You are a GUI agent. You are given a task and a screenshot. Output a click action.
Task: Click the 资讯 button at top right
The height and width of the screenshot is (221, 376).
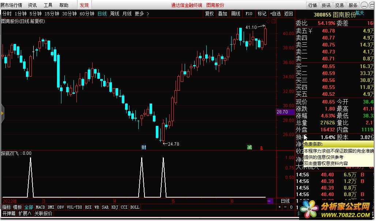(x=326, y=5)
